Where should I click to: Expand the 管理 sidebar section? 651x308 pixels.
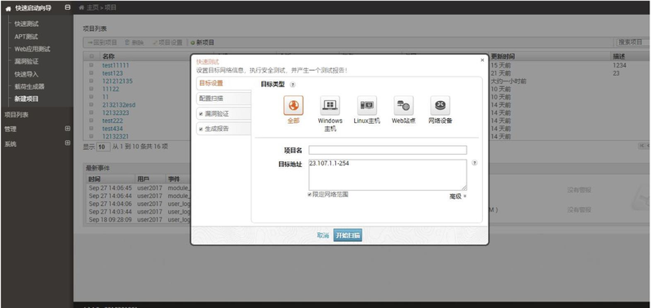click(68, 129)
